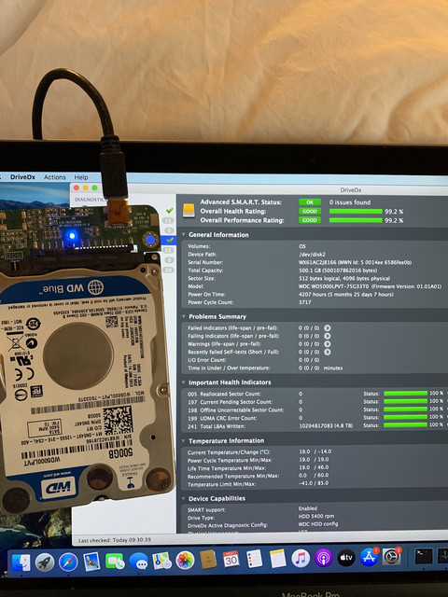This screenshot has width=448, height=597.
Task: Click the Volumes value OS
Action: [302, 246]
